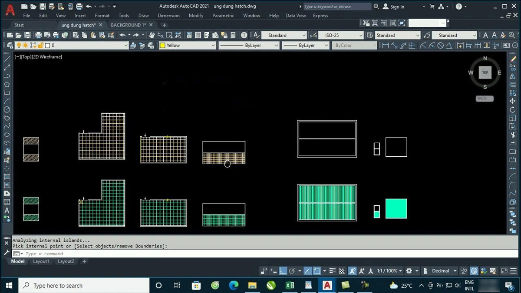The width and height of the screenshot is (521, 293).
Task: Select the Erase tool in Modify toolbar
Action: [513, 59]
